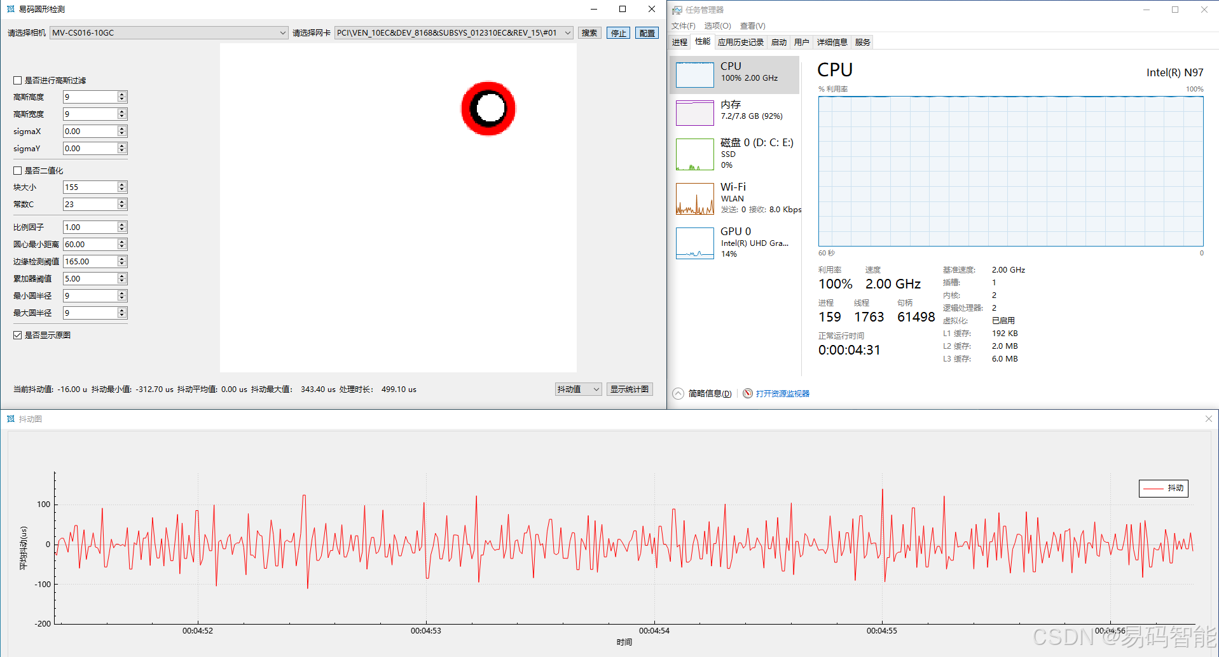Click the 停止 stop button
The height and width of the screenshot is (657, 1219).
coord(619,33)
